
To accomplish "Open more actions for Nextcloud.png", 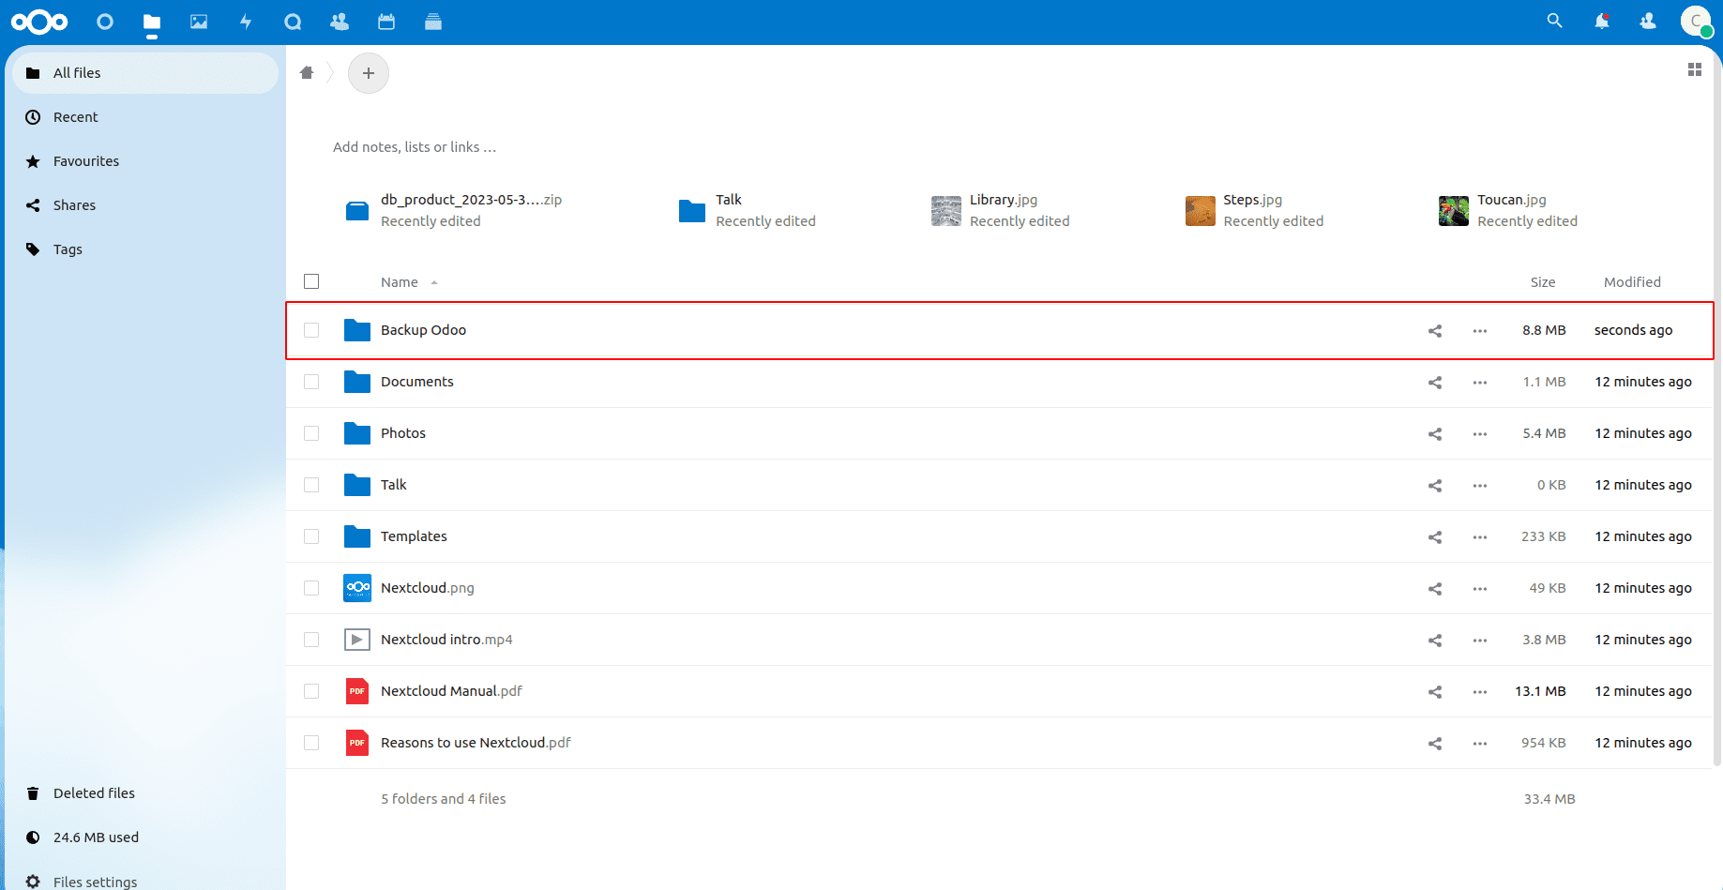I will [x=1480, y=588].
